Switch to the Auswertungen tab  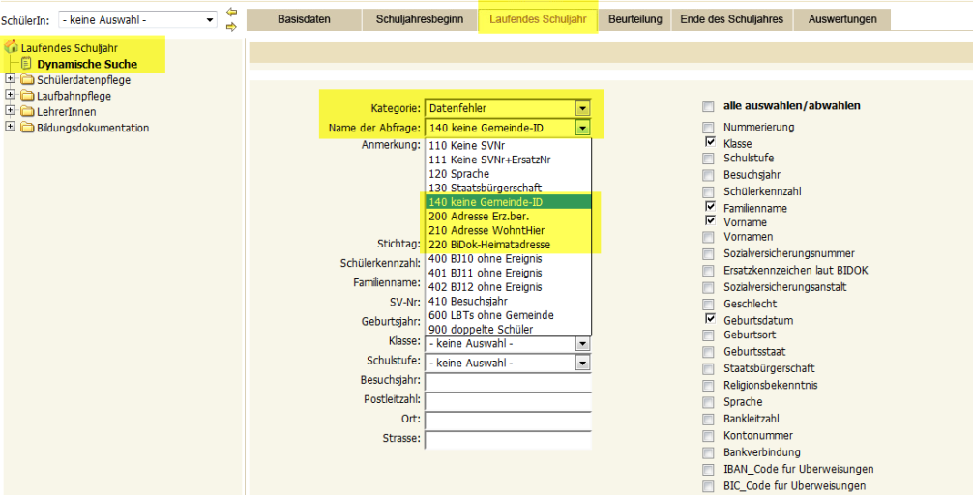[842, 19]
